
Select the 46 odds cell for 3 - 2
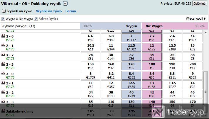(193, 94)
